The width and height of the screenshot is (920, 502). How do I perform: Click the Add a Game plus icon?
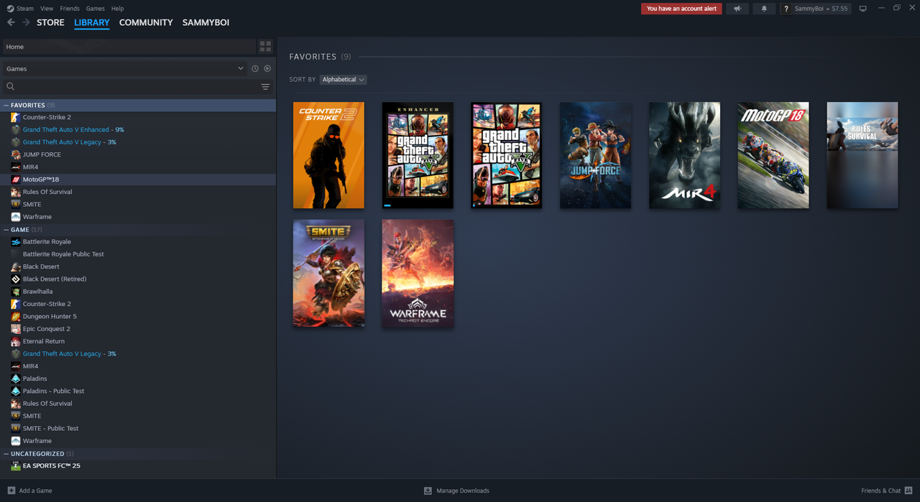tap(11, 491)
